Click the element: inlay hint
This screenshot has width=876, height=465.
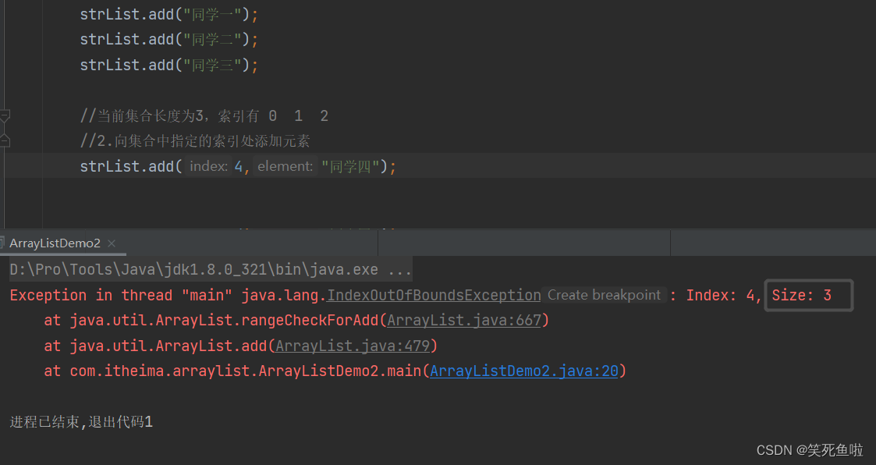tap(285, 165)
